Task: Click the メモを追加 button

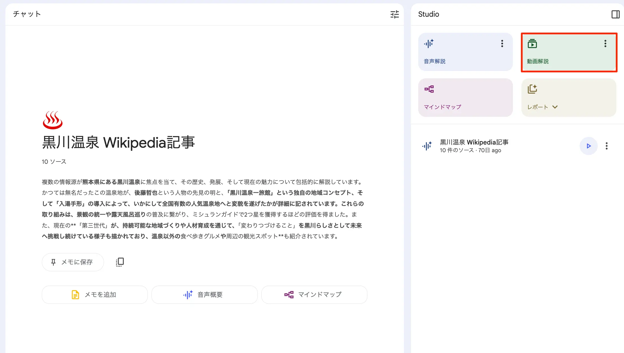Action: click(x=95, y=295)
